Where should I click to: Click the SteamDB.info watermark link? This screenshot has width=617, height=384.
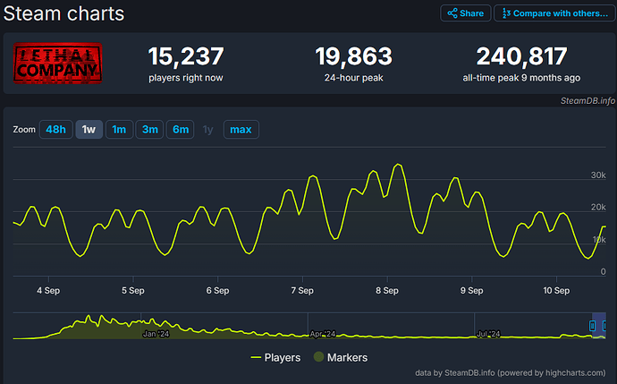(x=587, y=101)
